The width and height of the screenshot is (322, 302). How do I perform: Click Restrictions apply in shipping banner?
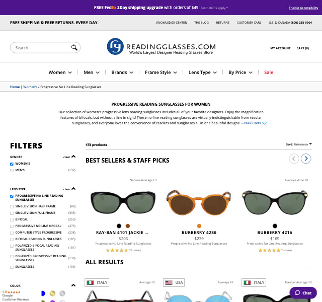(214, 8)
